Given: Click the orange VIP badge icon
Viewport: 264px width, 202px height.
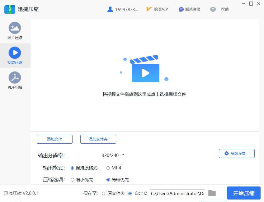Looking at the screenshot, I should (x=149, y=9).
